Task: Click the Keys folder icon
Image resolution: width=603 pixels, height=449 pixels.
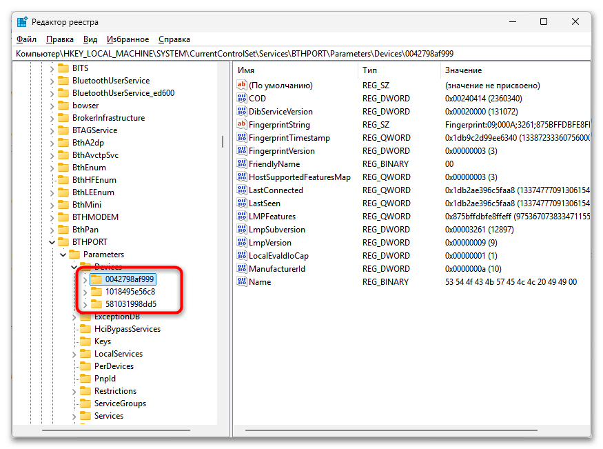Action: (85, 341)
